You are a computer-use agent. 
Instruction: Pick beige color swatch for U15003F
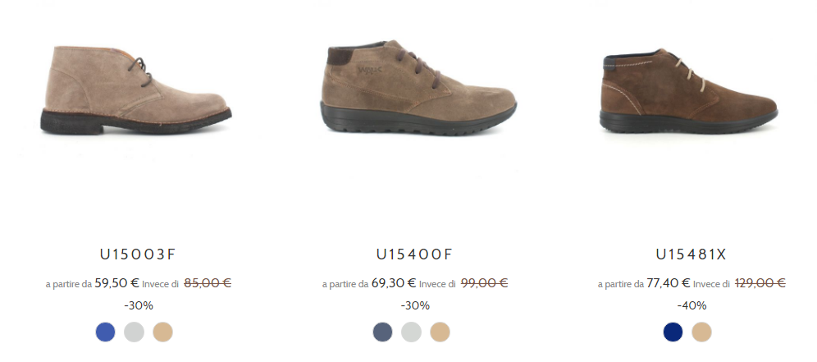(x=162, y=332)
